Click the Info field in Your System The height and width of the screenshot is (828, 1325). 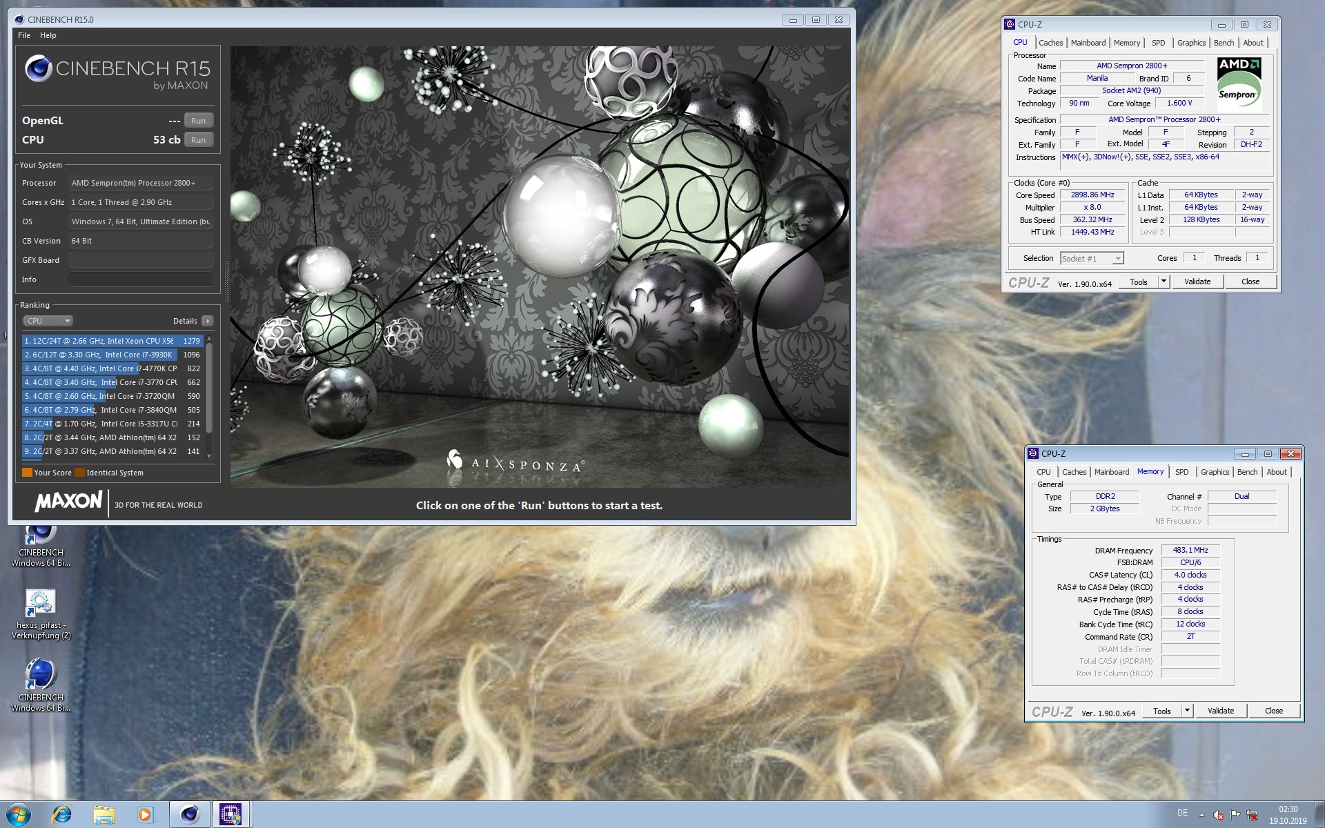pos(140,279)
